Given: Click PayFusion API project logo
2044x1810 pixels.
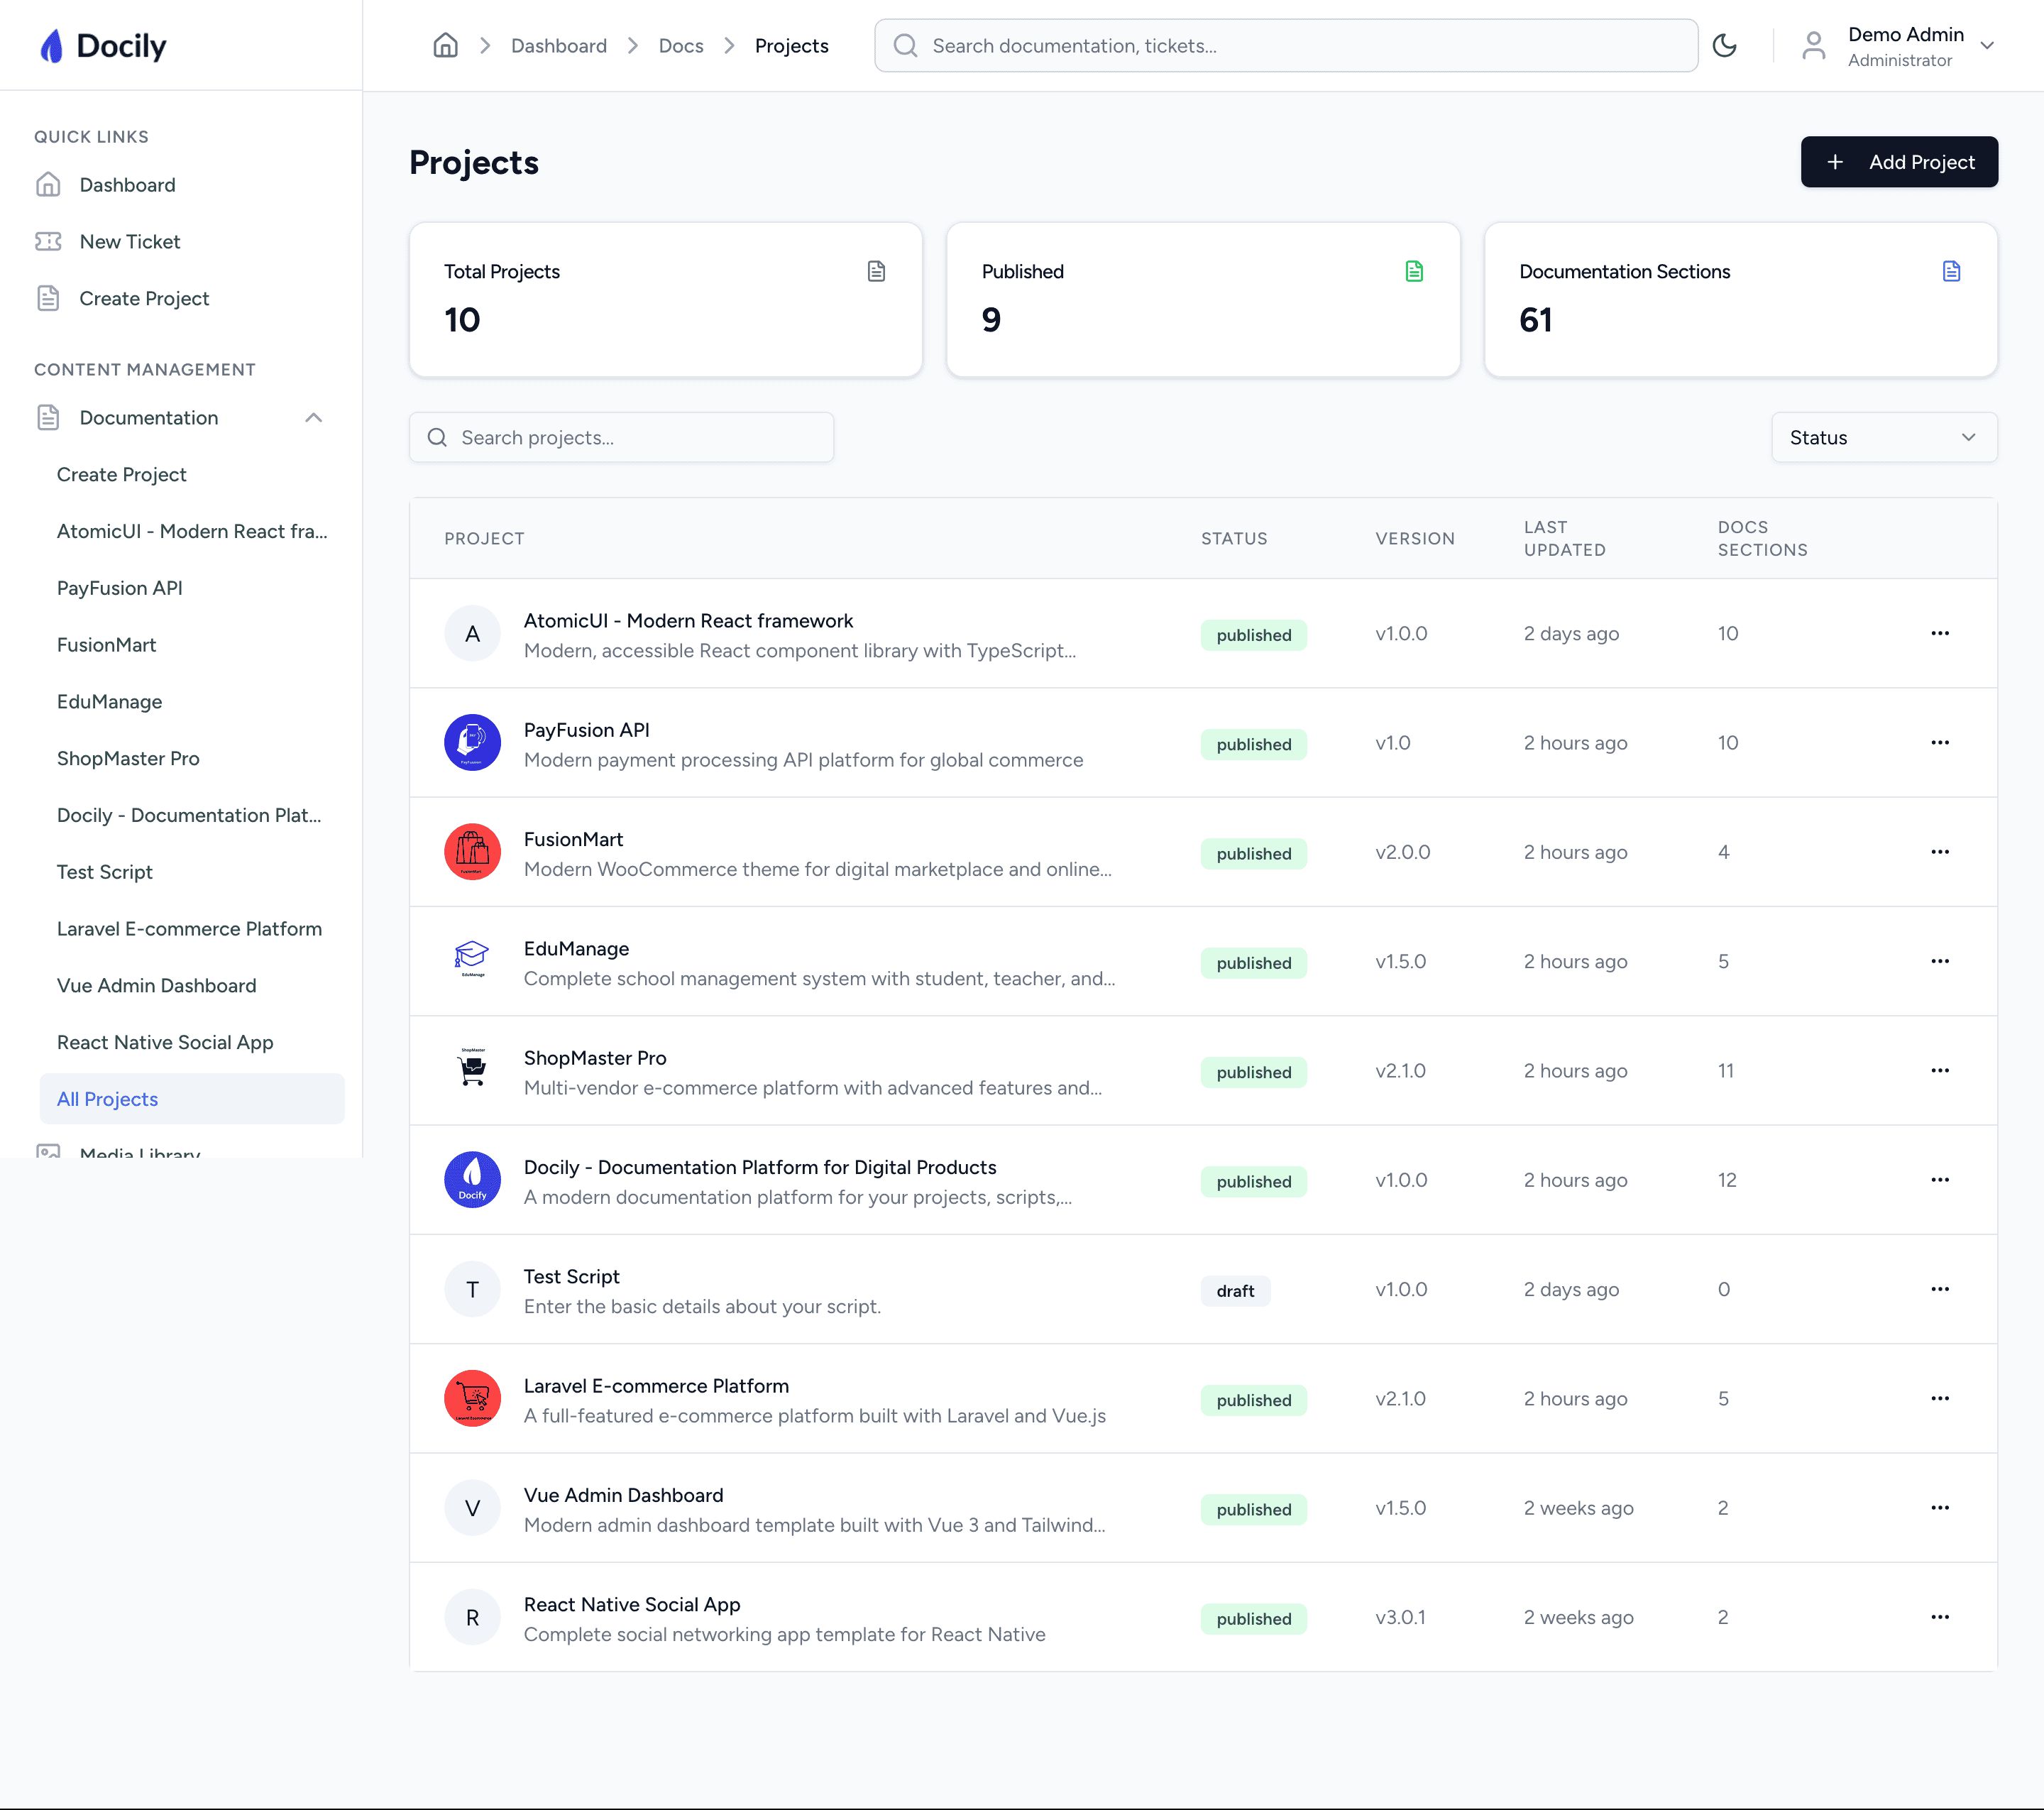Looking at the screenshot, I should 472,742.
